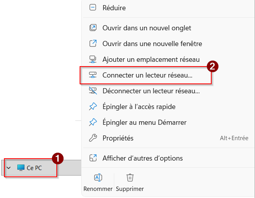The width and height of the screenshot is (255, 198).
Task: Select Ce PC in the navigation pane
Action: 34,168
